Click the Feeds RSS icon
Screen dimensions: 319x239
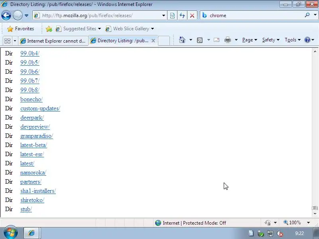coord(200,40)
